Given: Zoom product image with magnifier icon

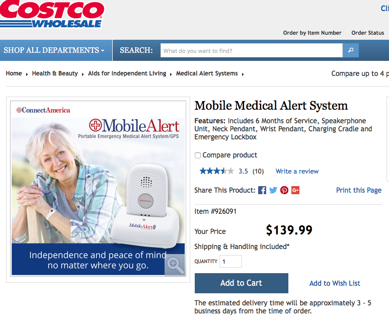Looking at the screenshot, I should (x=175, y=265).
